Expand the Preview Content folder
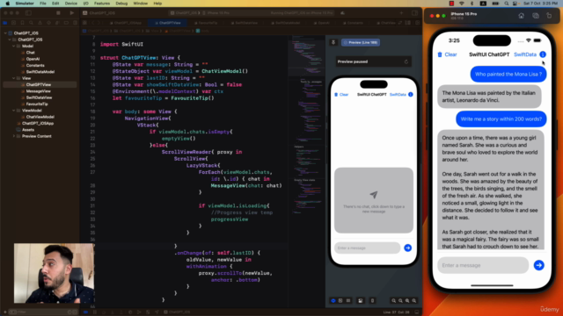 (14, 136)
